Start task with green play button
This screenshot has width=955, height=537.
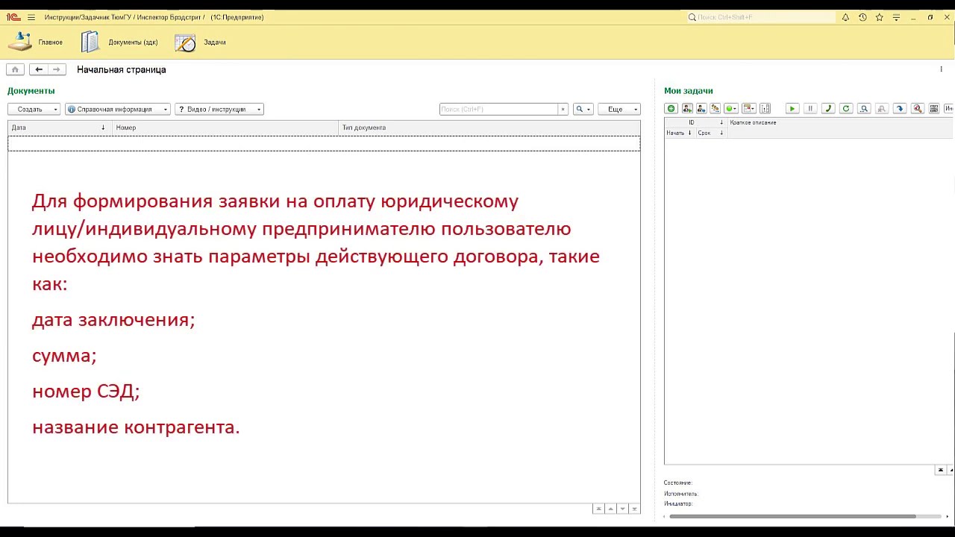pyautogui.click(x=792, y=109)
